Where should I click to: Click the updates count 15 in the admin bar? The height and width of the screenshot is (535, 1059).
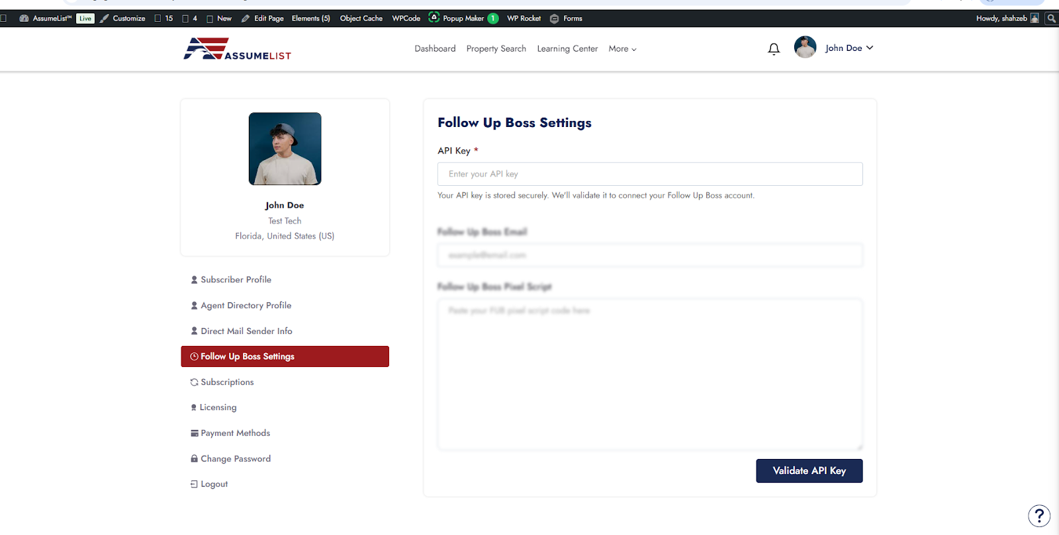pos(164,19)
